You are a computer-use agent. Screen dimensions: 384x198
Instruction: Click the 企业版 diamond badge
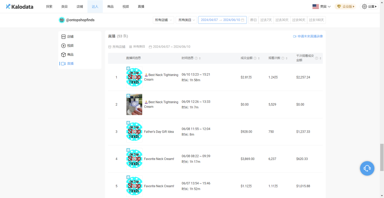tap(345, 7)
